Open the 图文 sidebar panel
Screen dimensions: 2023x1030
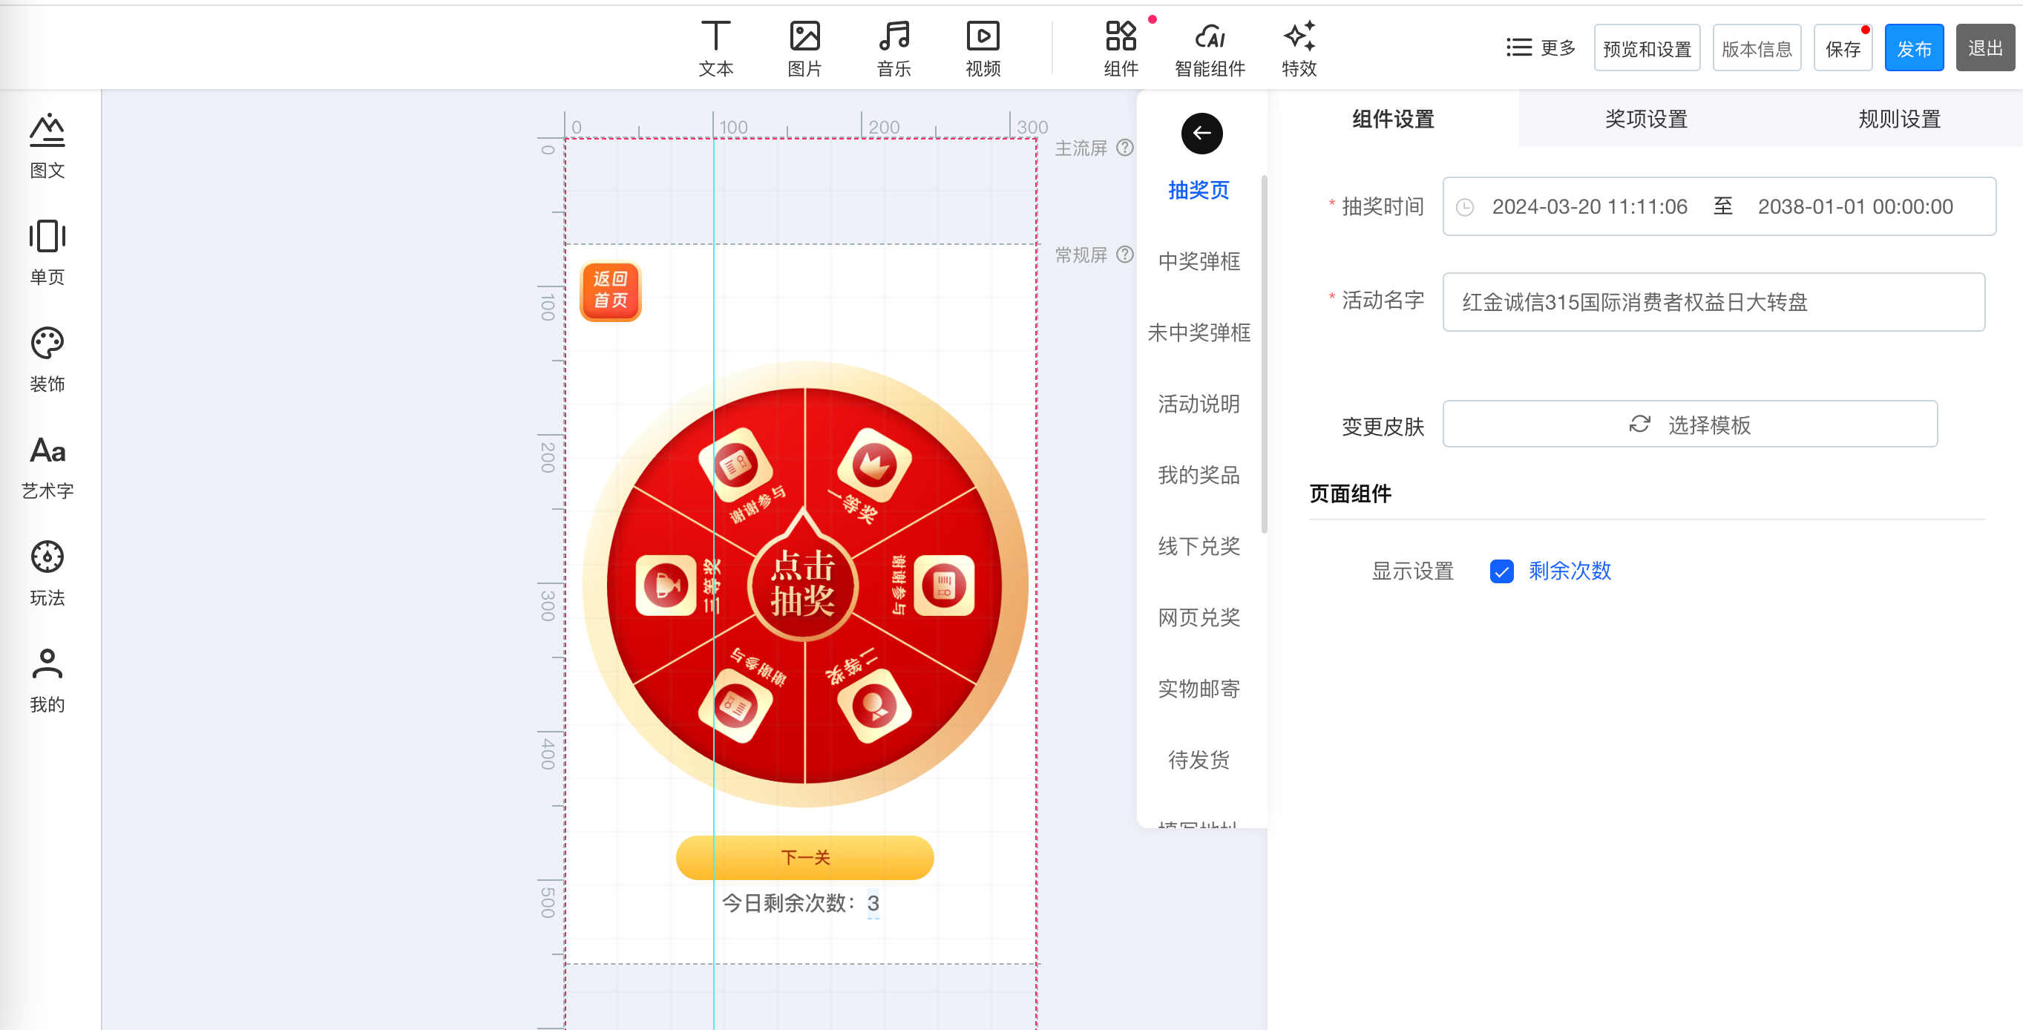(47, 145)
